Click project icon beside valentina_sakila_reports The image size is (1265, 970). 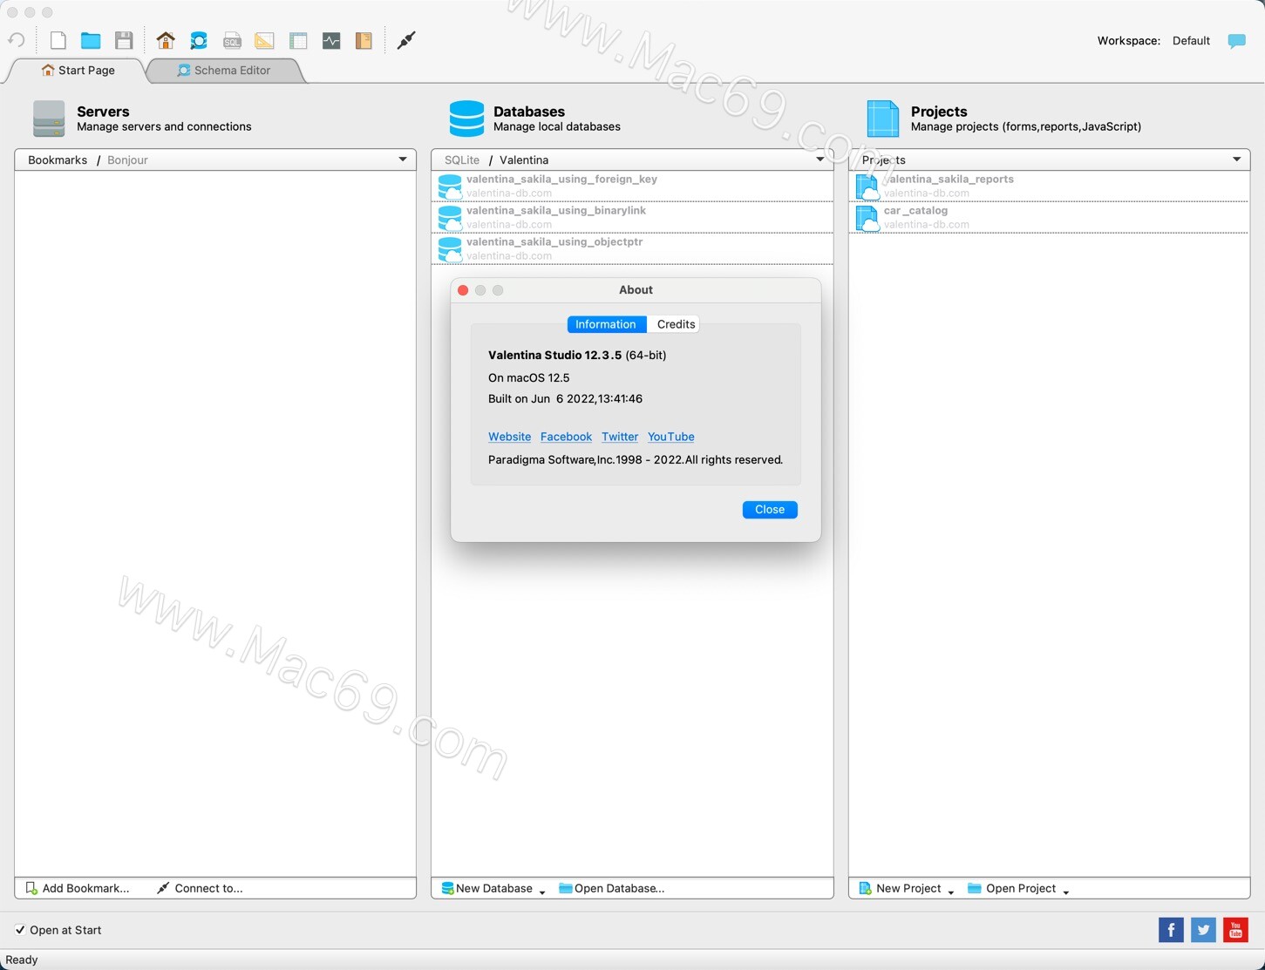[x=867, y=187]
